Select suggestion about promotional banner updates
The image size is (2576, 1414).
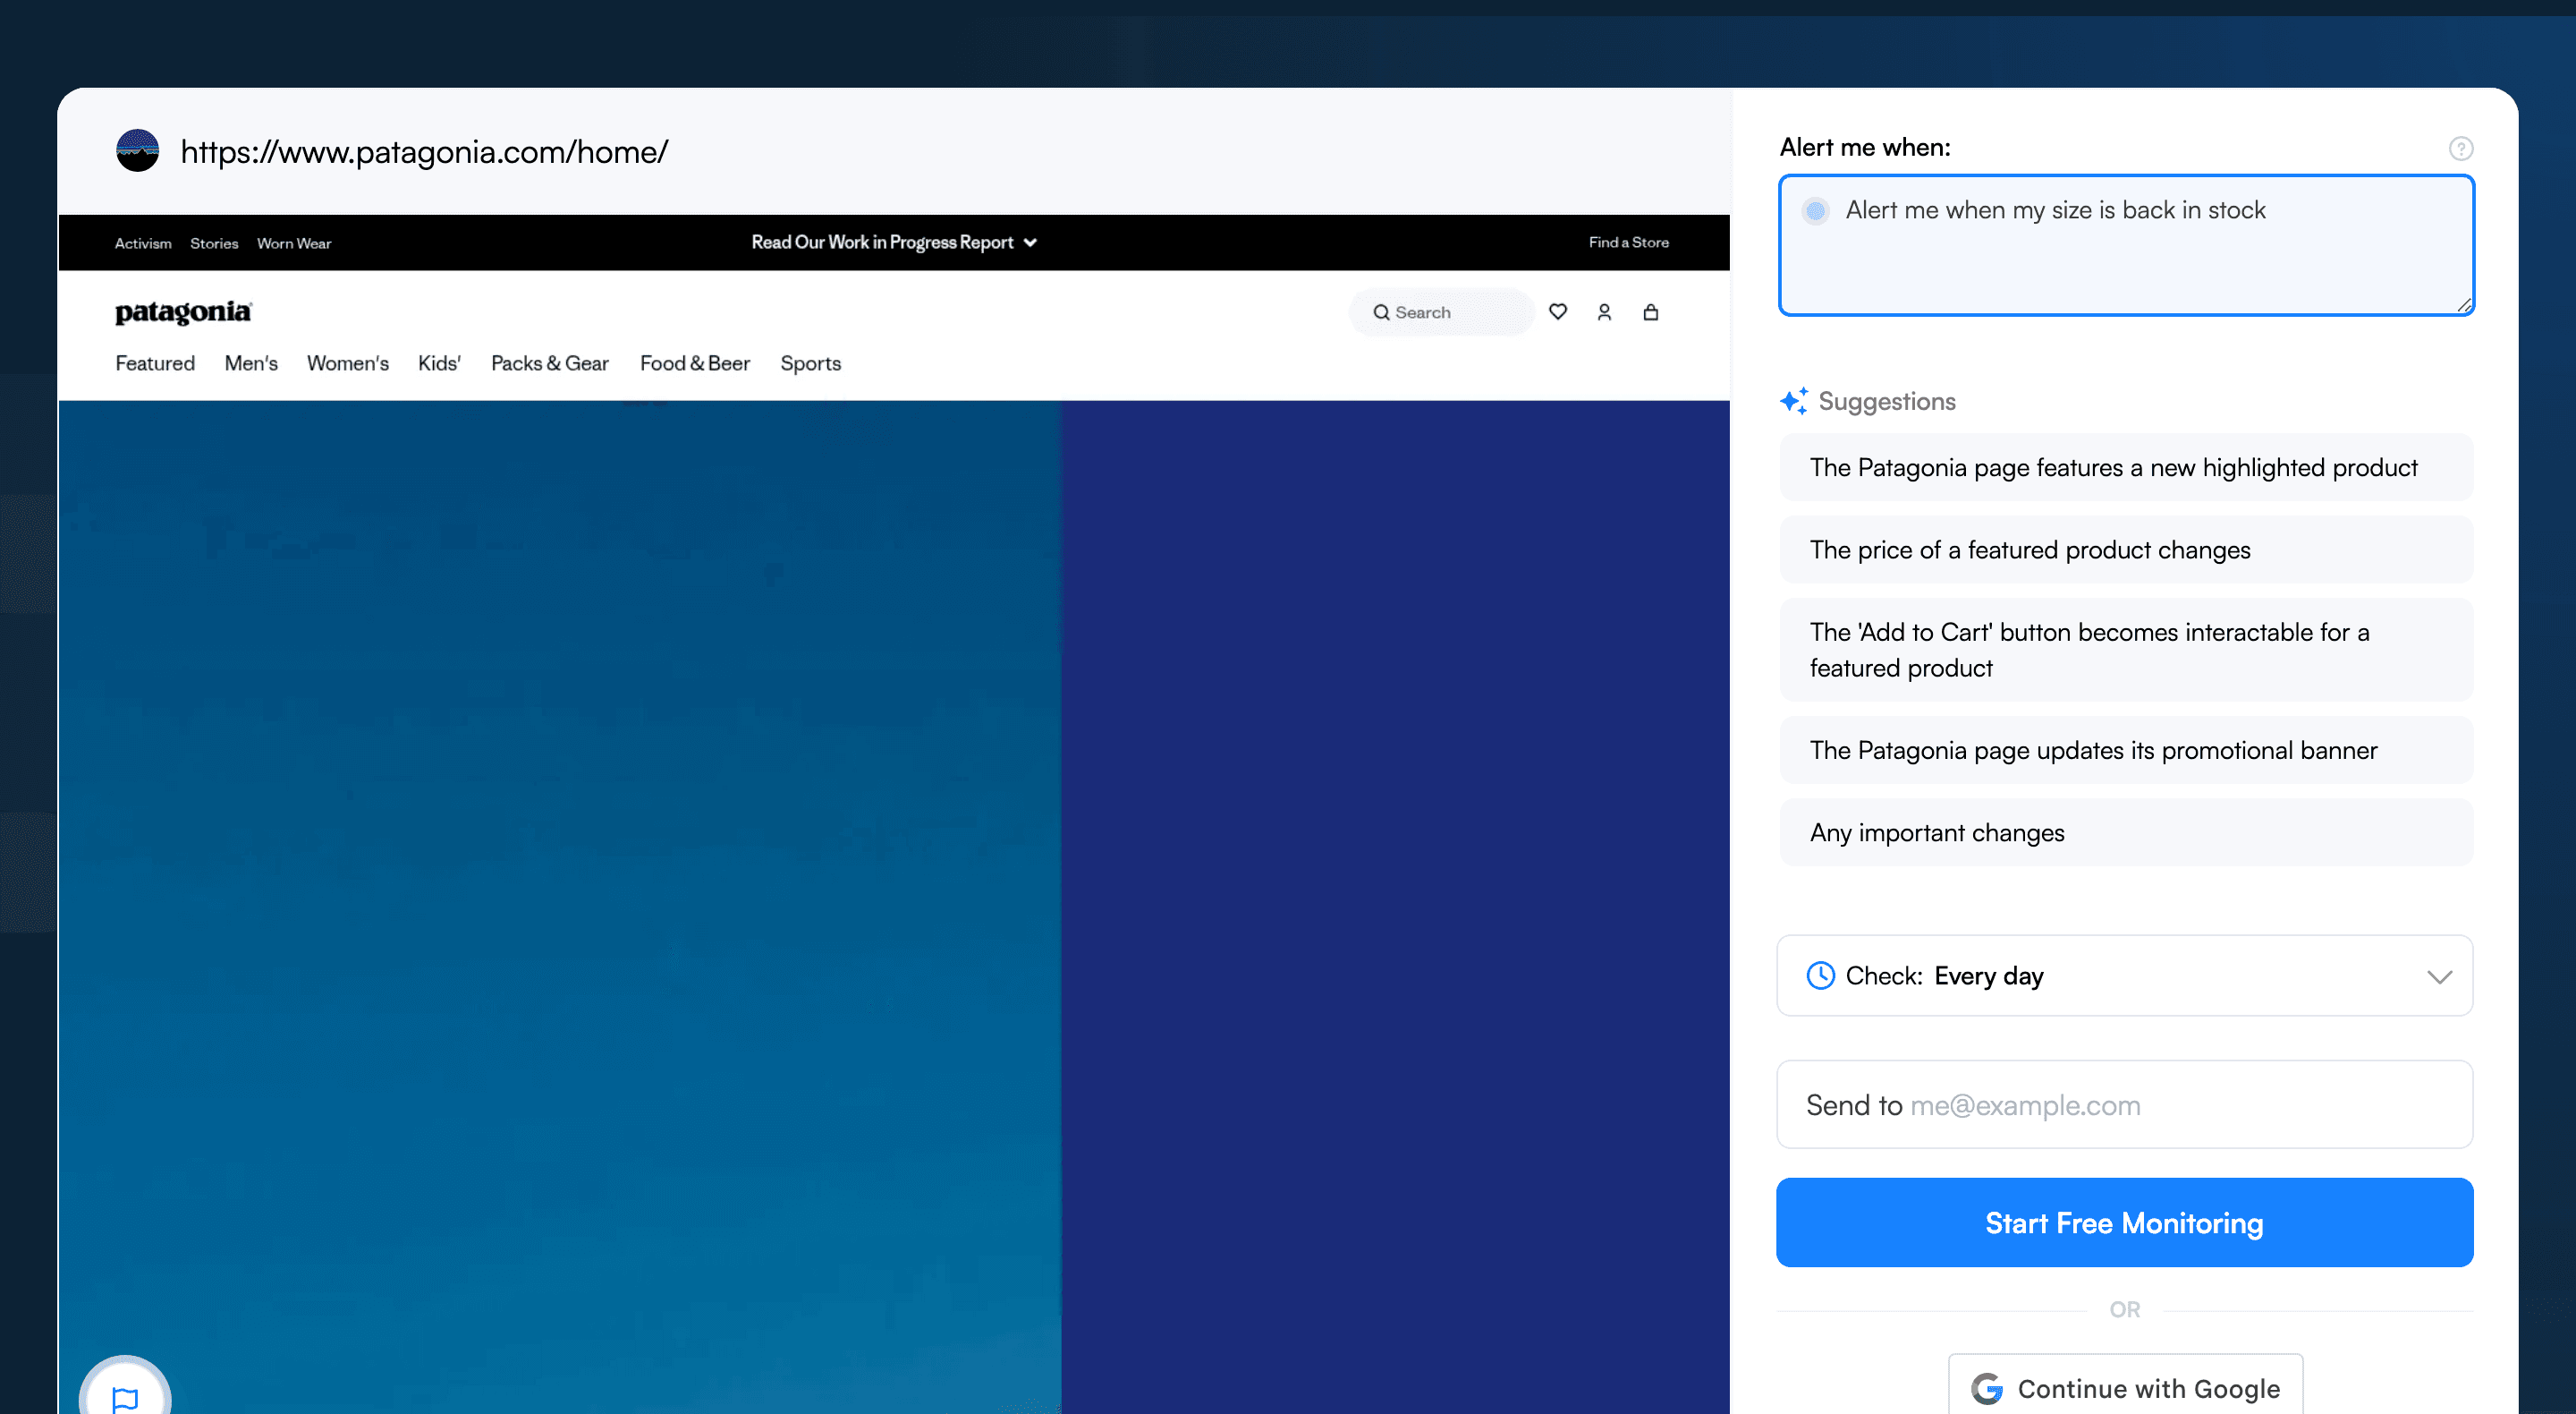coord(2125,750)
